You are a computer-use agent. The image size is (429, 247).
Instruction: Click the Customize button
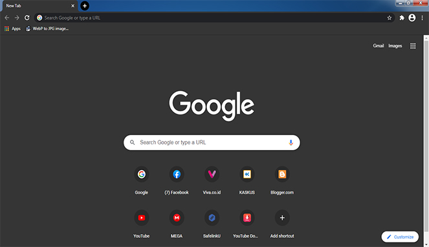tap(400, 237)
